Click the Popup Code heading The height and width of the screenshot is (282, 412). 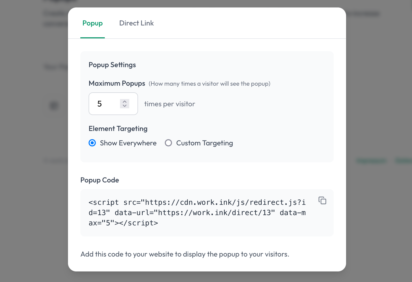click(100, 180)
